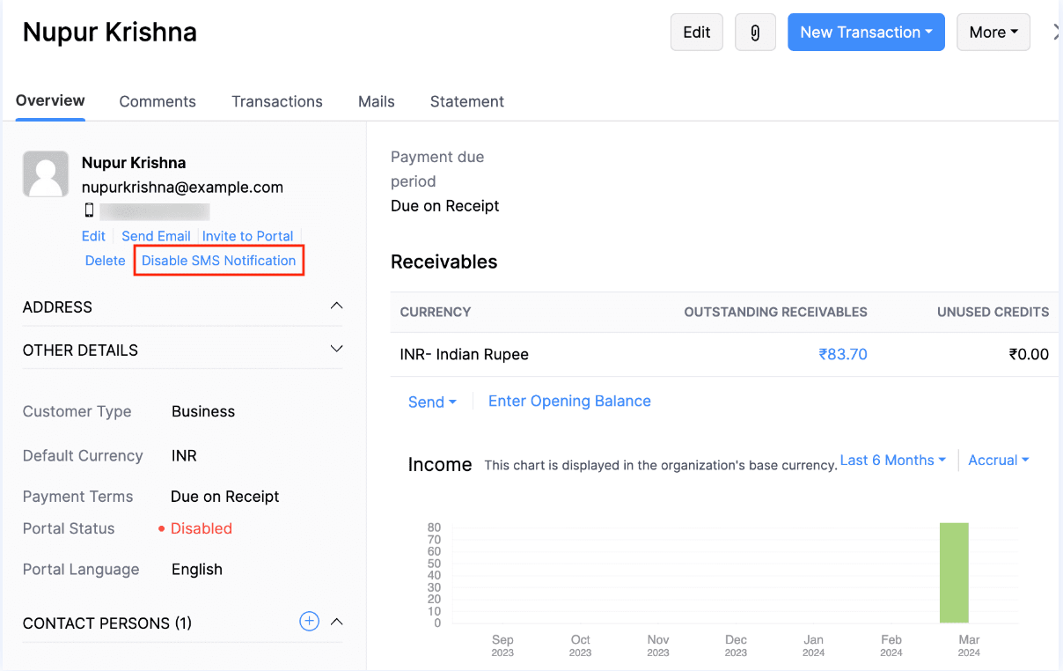
Task: Click the customer profile avatar placeholder
Action: click(45, 173)
